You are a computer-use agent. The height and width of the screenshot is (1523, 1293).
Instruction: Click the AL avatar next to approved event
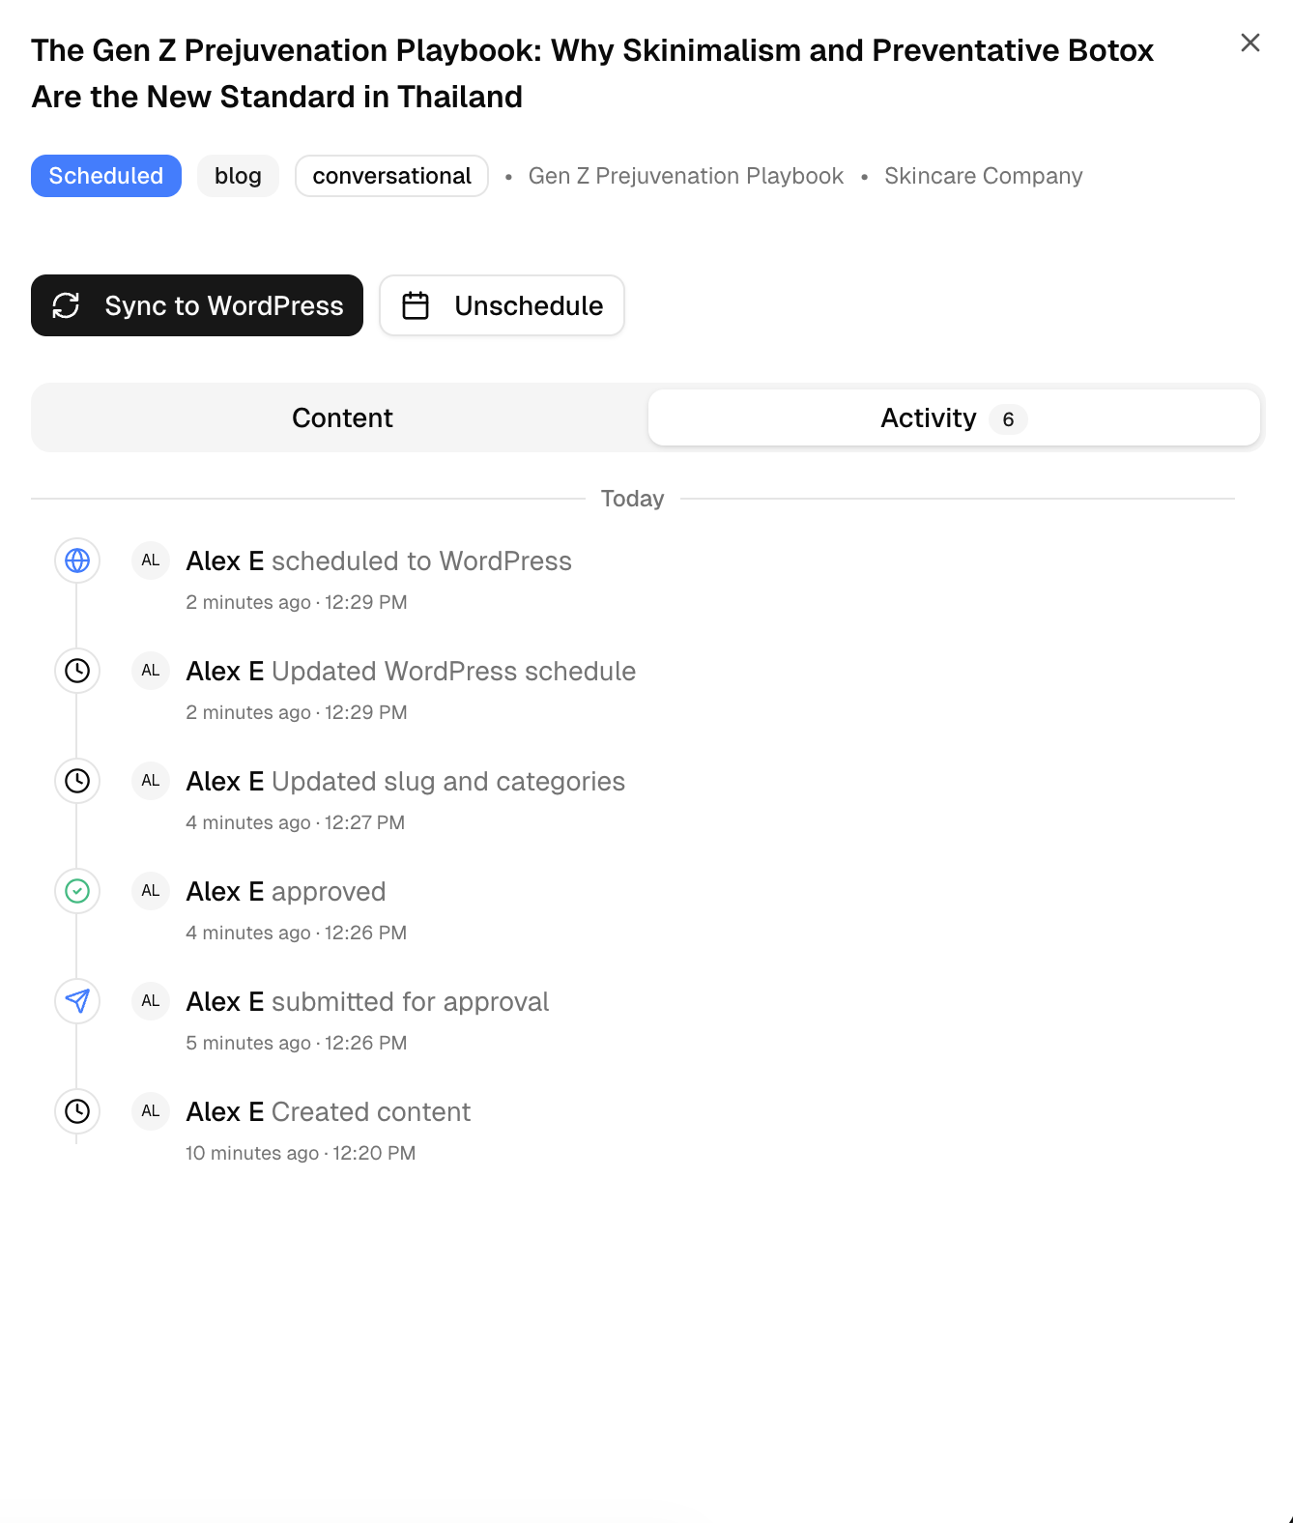coord(150,891)
